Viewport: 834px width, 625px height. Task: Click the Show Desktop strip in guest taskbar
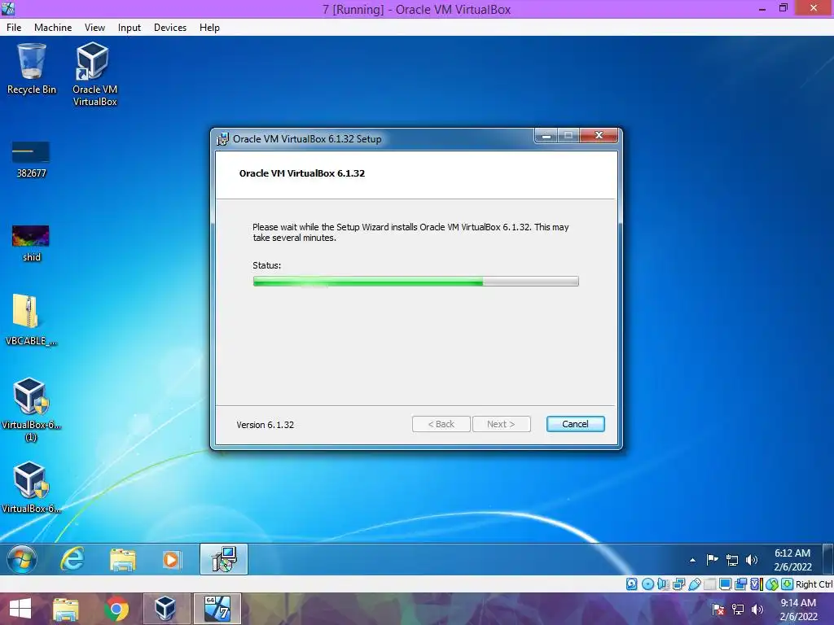coord(828,559)
